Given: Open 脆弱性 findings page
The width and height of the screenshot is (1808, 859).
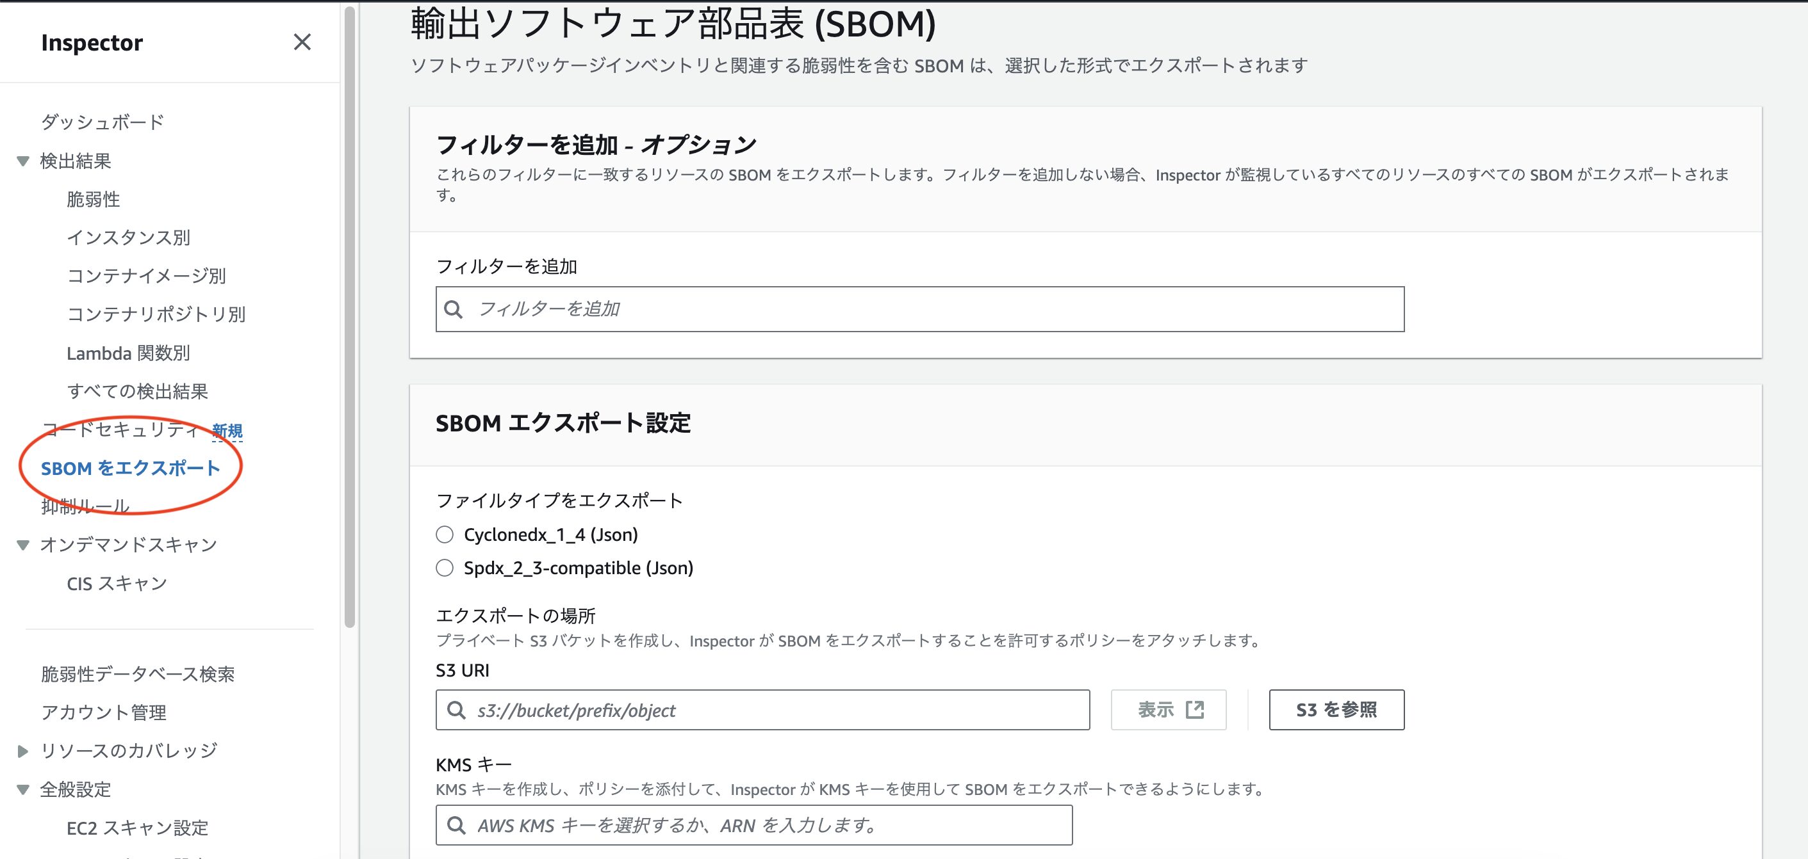Looking at the screenshot, I should tap(94, 199).
